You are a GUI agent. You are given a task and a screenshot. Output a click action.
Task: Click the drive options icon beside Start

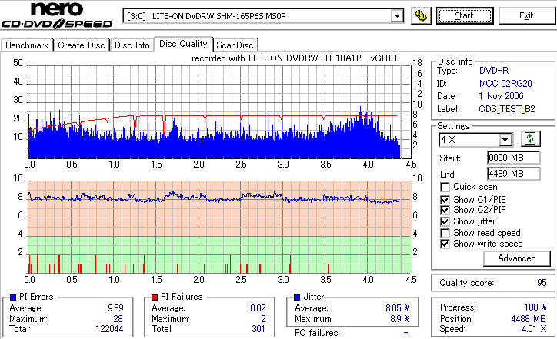421,16
